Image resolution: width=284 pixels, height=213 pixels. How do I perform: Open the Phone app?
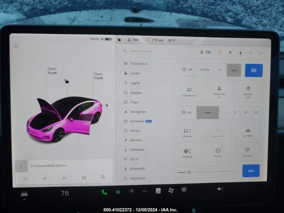tap(104, 192)
